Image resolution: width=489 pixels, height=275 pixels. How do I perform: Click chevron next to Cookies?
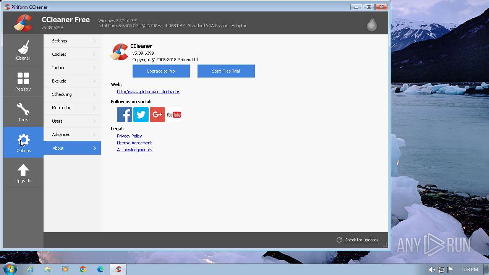[94, 54]
